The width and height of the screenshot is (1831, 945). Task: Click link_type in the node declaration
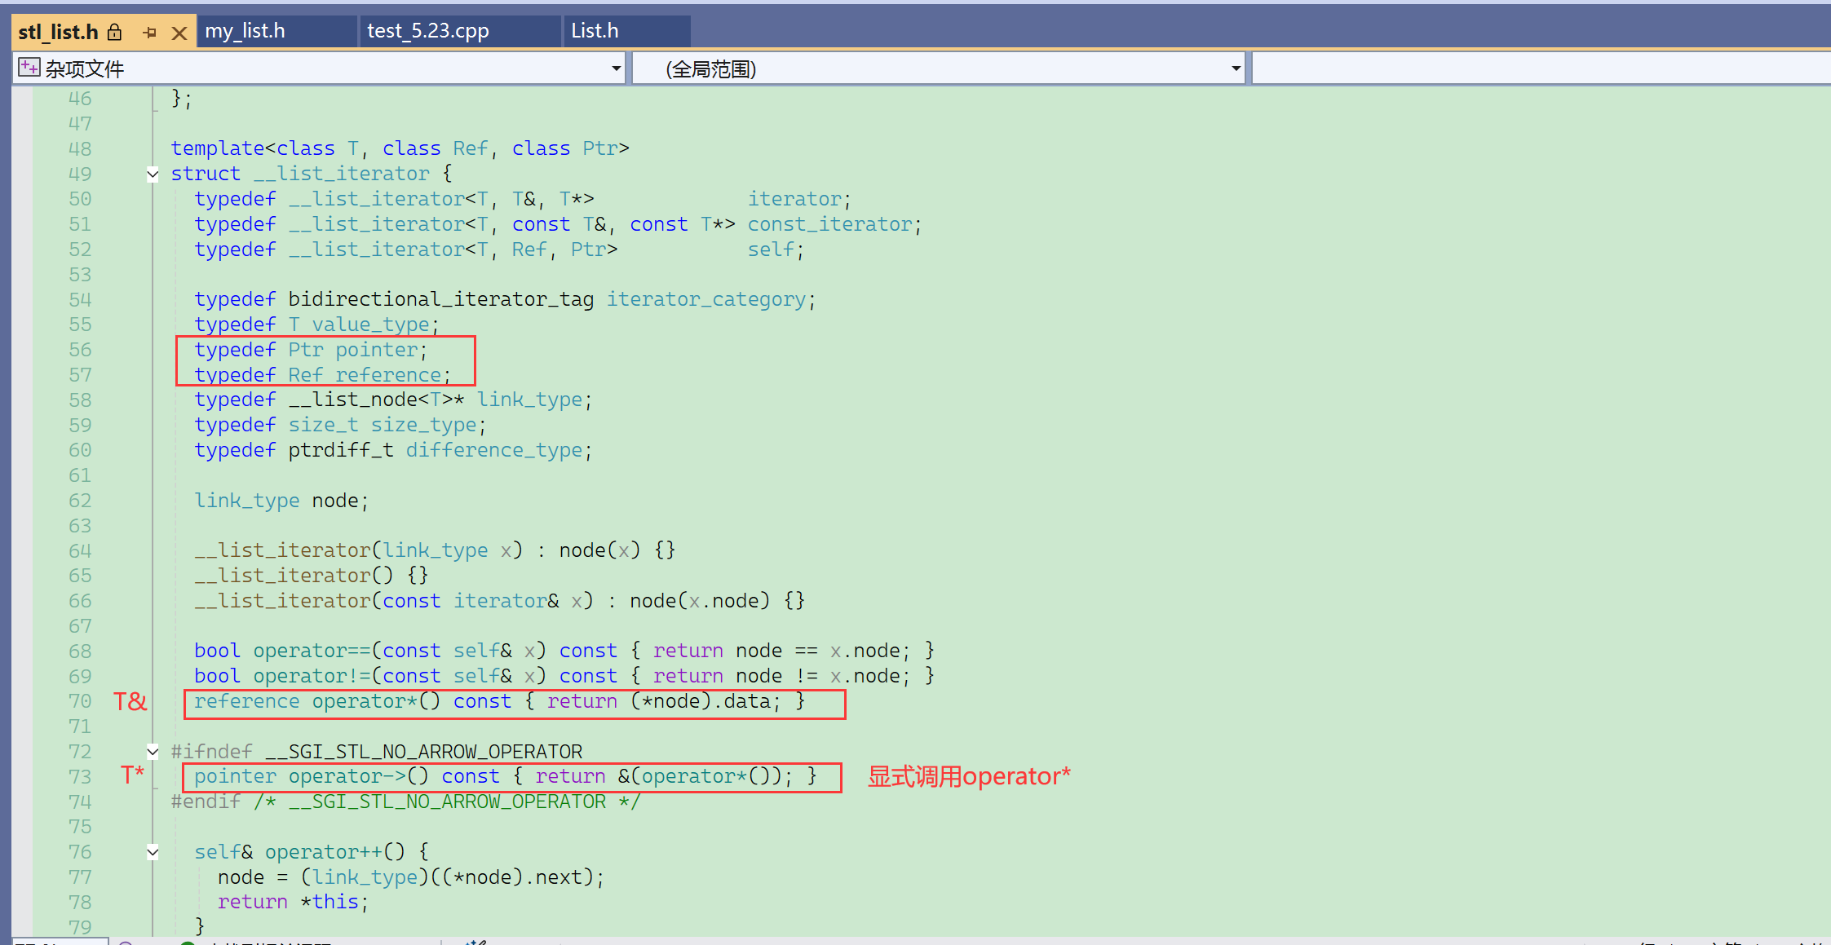click(x=246, y=501)
